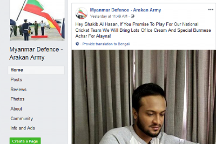Go to the Posts section
Viewport: 216px width, 144px height.
point(16,80)
